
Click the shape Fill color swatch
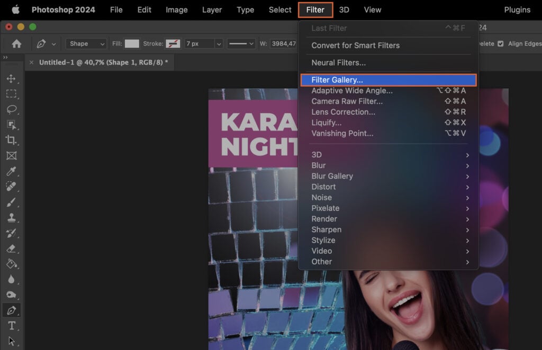[132, 43]
